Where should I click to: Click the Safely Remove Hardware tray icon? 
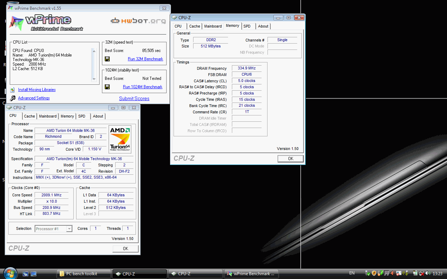click(x=368, y=273)
